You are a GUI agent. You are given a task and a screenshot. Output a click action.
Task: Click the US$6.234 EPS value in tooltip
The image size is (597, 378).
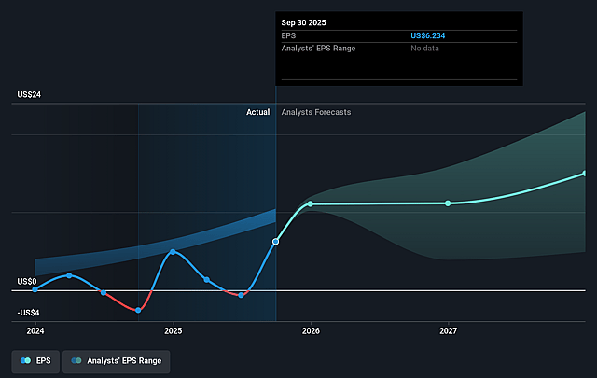click(429, 35)
